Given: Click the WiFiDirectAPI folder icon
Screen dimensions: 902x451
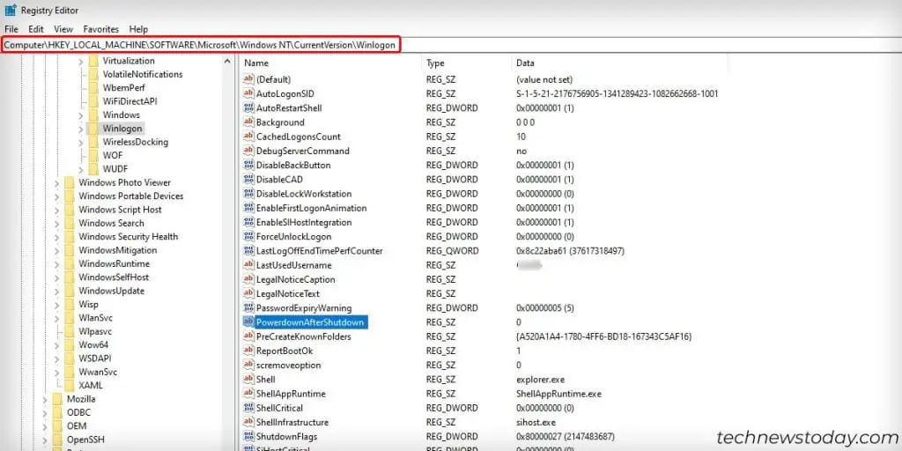Looking at the screenshot, I should (93, 101).
